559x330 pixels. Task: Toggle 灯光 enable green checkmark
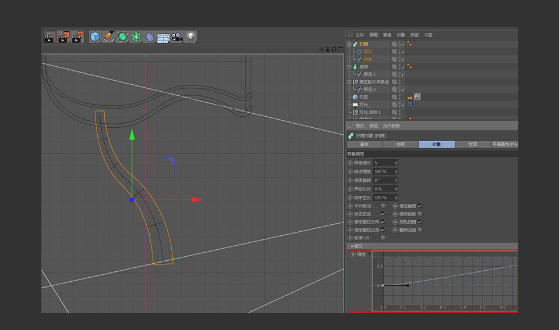[x=403, y=105]
